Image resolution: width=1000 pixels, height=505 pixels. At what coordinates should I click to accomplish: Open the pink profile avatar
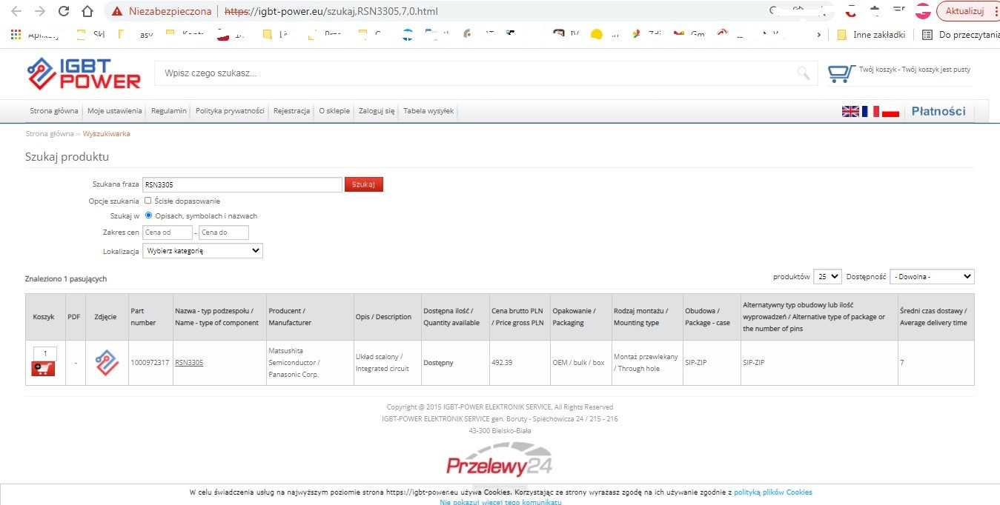pos(923,11)
